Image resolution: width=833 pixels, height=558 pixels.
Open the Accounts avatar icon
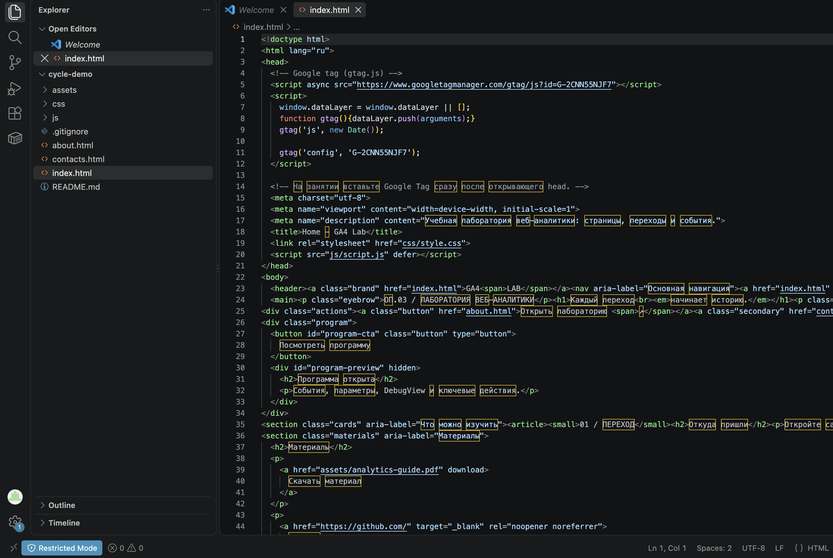click(x=15, y=497)
